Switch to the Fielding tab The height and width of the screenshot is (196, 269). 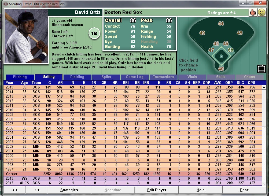(x=77, y=77)
